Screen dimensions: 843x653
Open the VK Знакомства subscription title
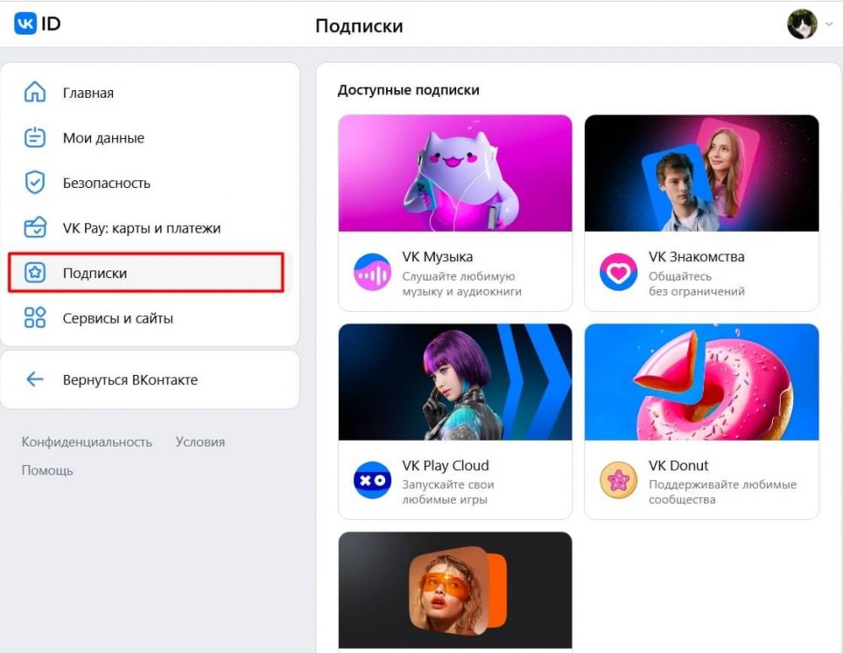click(696, 257)
